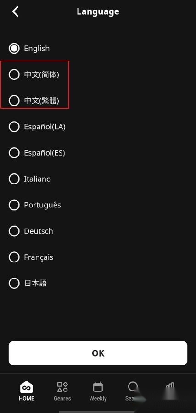
Task: Open the Search magnifier icon
Action: point(133,387)
